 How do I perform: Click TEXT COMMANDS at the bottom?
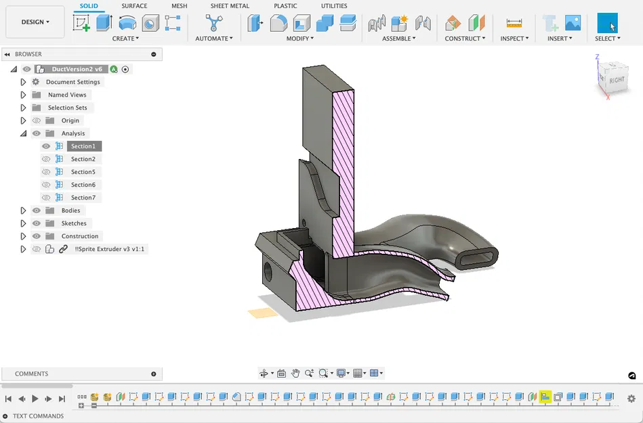tap(36, 416)
